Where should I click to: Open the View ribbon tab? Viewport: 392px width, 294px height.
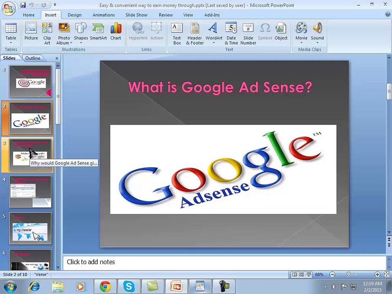tap(188, 15)
